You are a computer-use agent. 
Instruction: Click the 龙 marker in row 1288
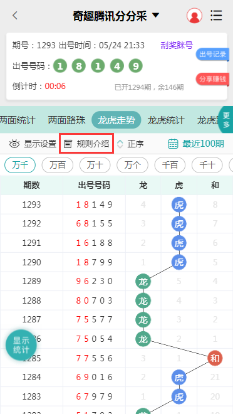(x=143, y=300)
